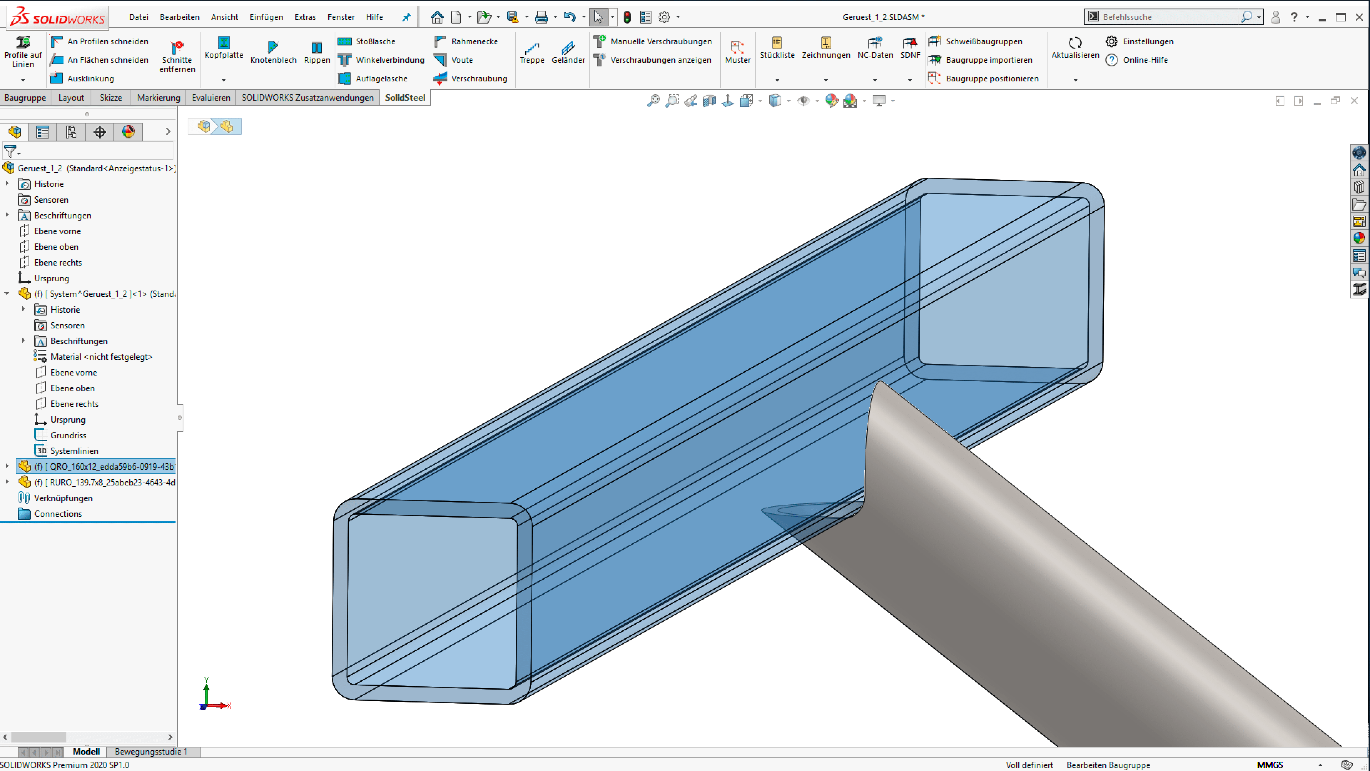
Task: Select the Profile auf Linien tool
Action: coord(23,52)
